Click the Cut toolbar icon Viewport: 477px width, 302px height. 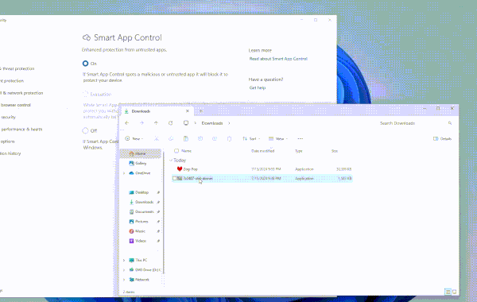tap(157, 139)
